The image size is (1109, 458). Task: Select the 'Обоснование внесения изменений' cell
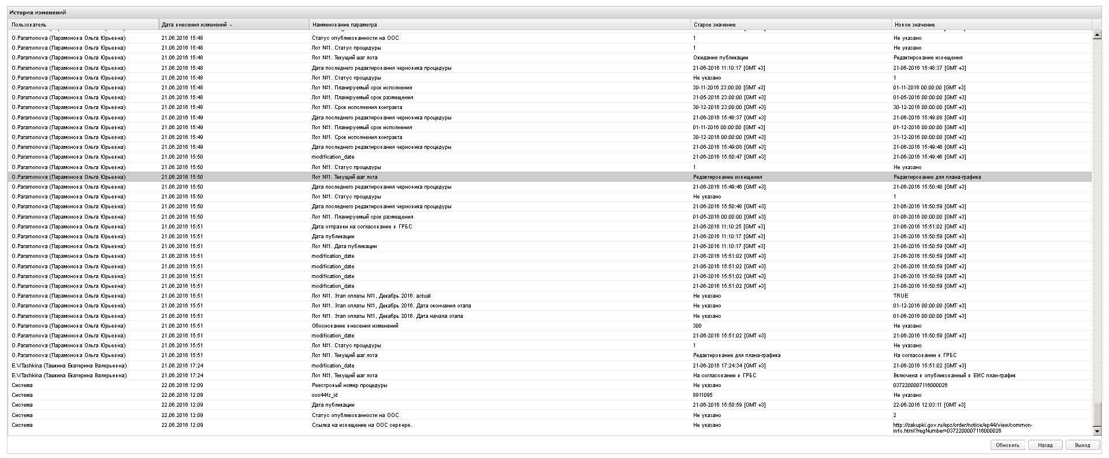pyautogui.click(x=355, y=326)
